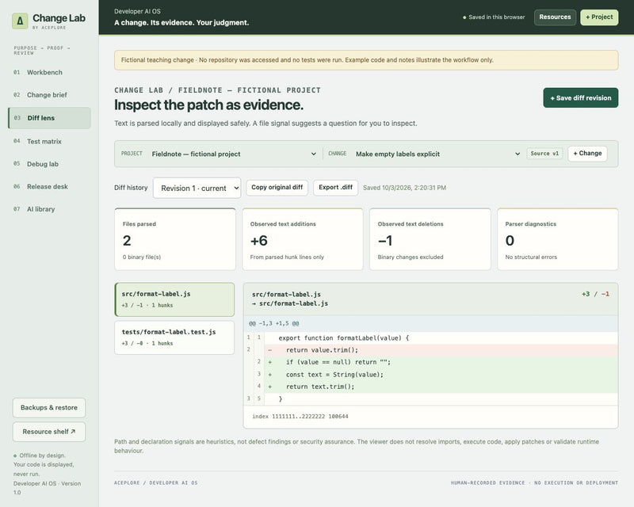Open Resources in the top bar
Viewport: 634px width, 507px height.
(x=556, y=17)
